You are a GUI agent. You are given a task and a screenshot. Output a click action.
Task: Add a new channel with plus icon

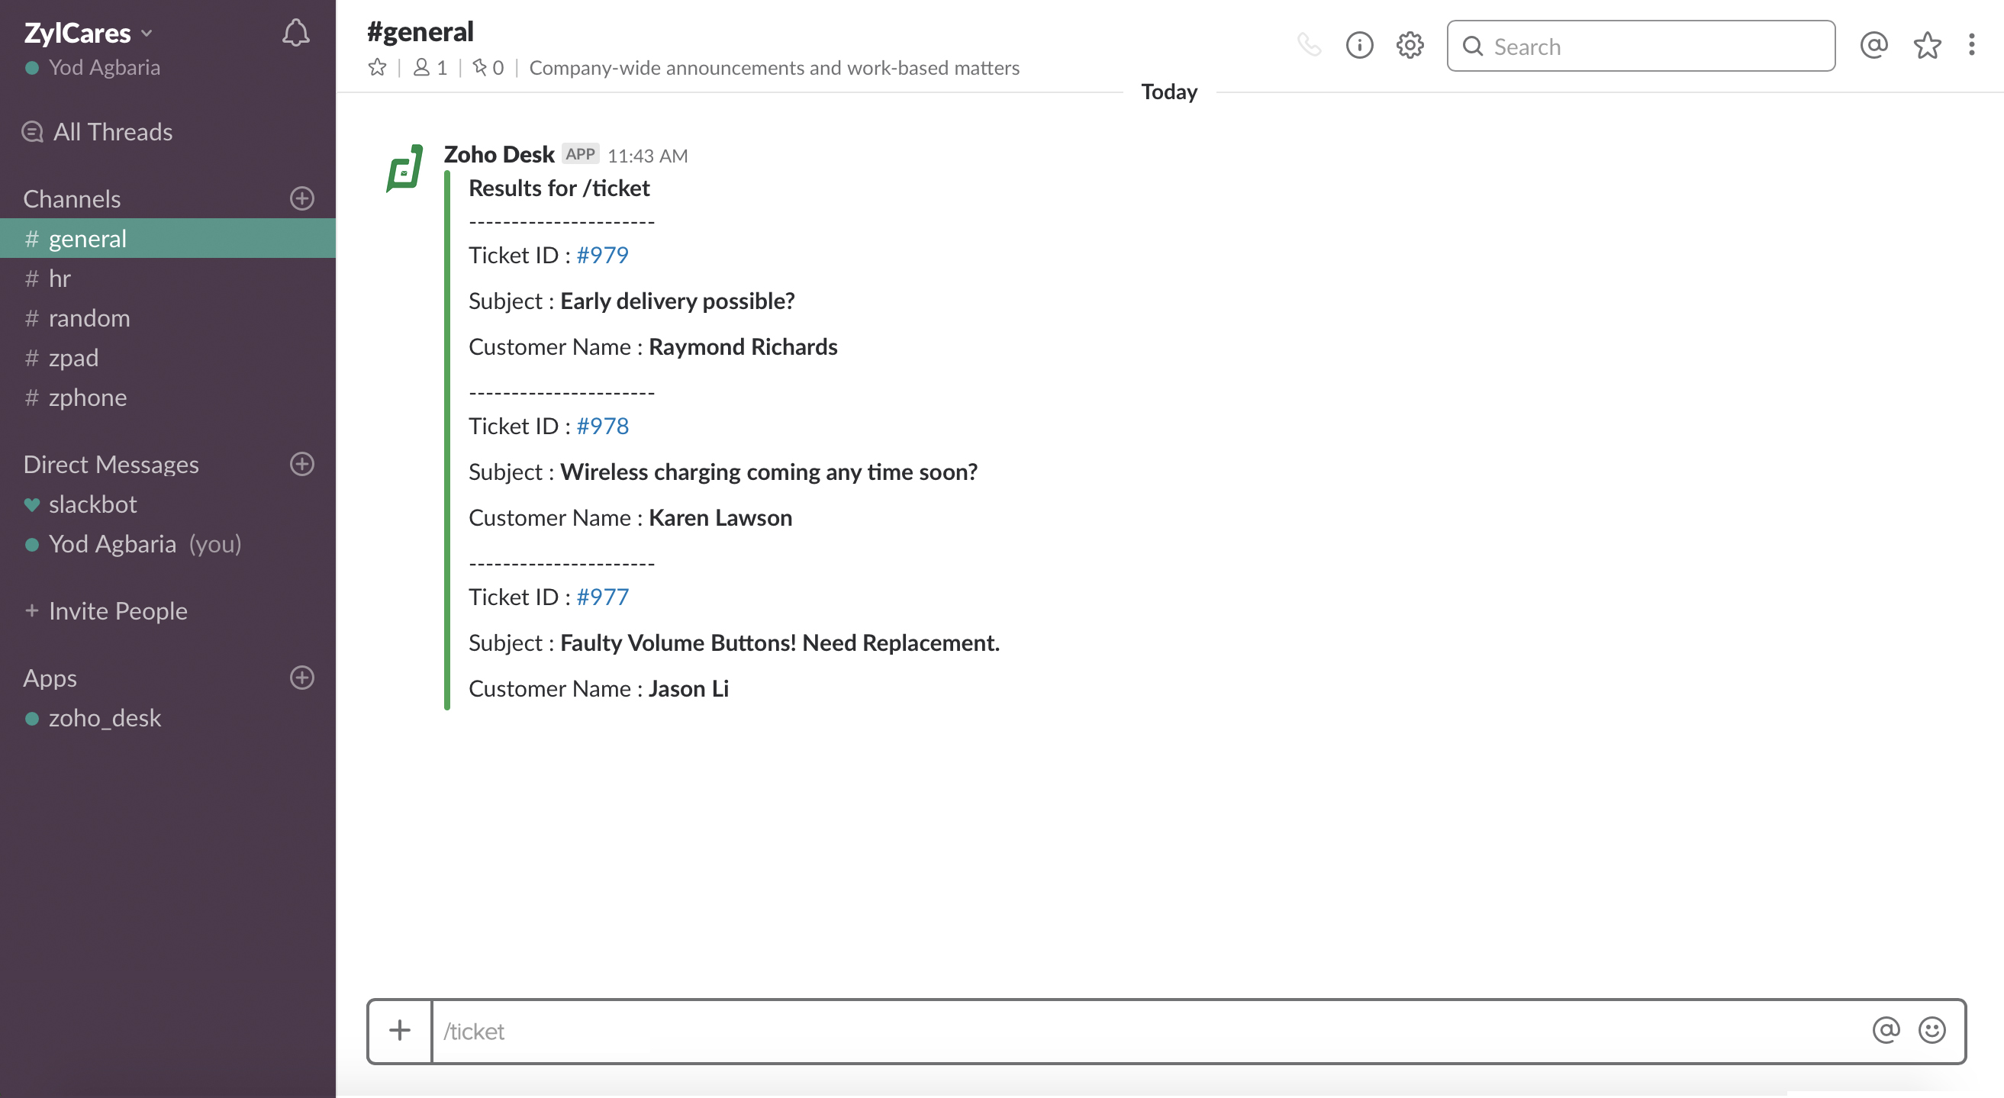[302, 198]
